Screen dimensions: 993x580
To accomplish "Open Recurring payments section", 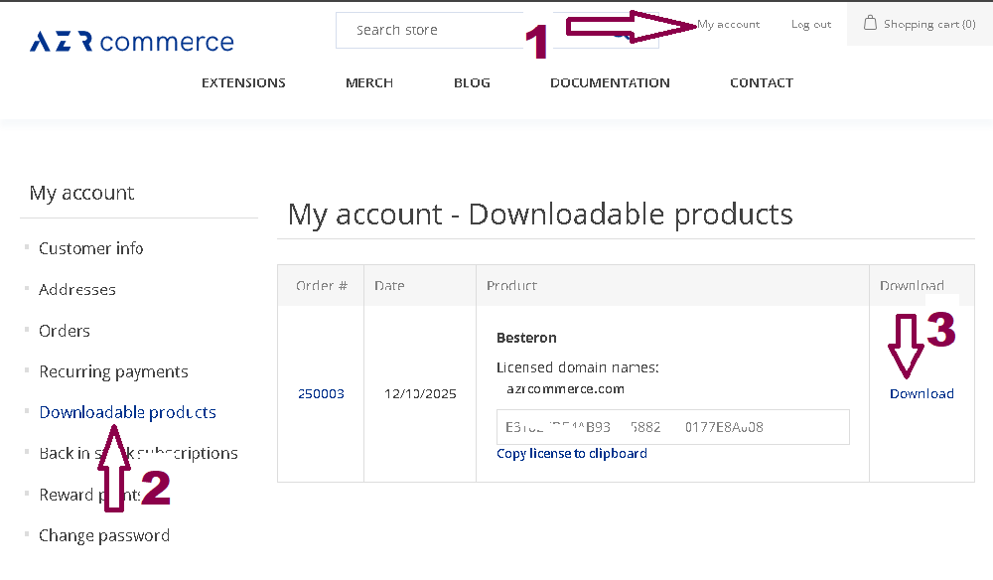I will click(x=113, y=371).
